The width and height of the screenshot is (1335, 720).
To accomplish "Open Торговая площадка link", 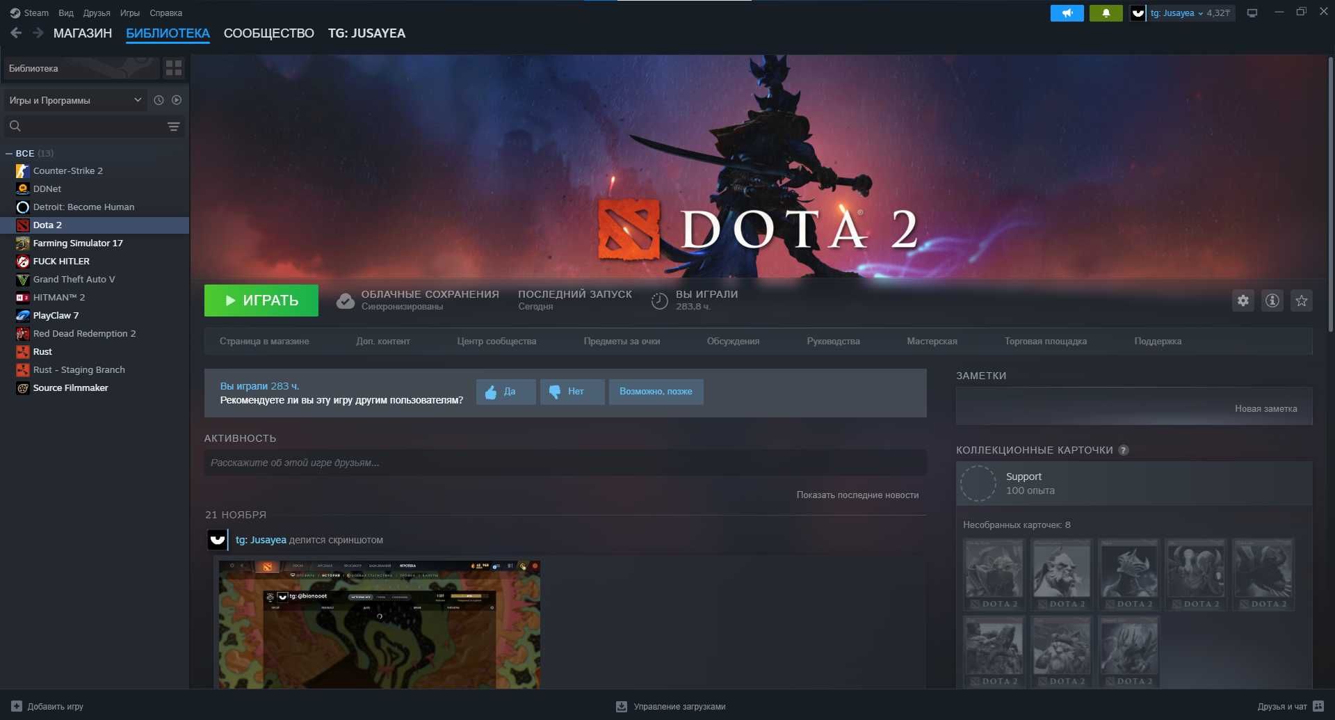I will 1045,342.
